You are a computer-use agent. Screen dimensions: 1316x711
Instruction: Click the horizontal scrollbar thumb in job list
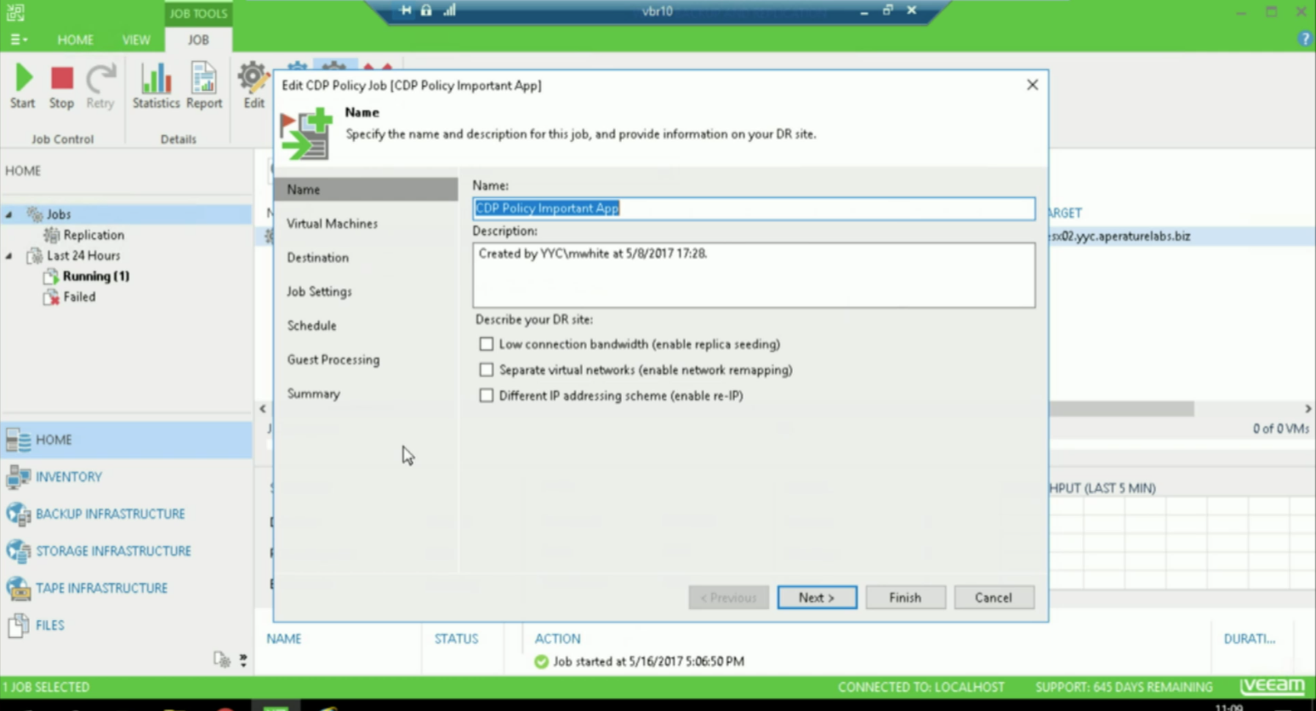1121,409
